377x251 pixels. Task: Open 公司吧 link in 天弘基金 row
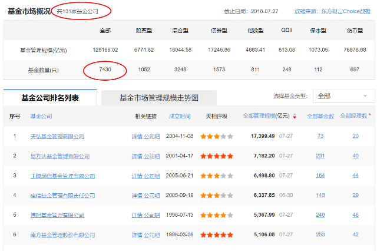click(152, 137)
